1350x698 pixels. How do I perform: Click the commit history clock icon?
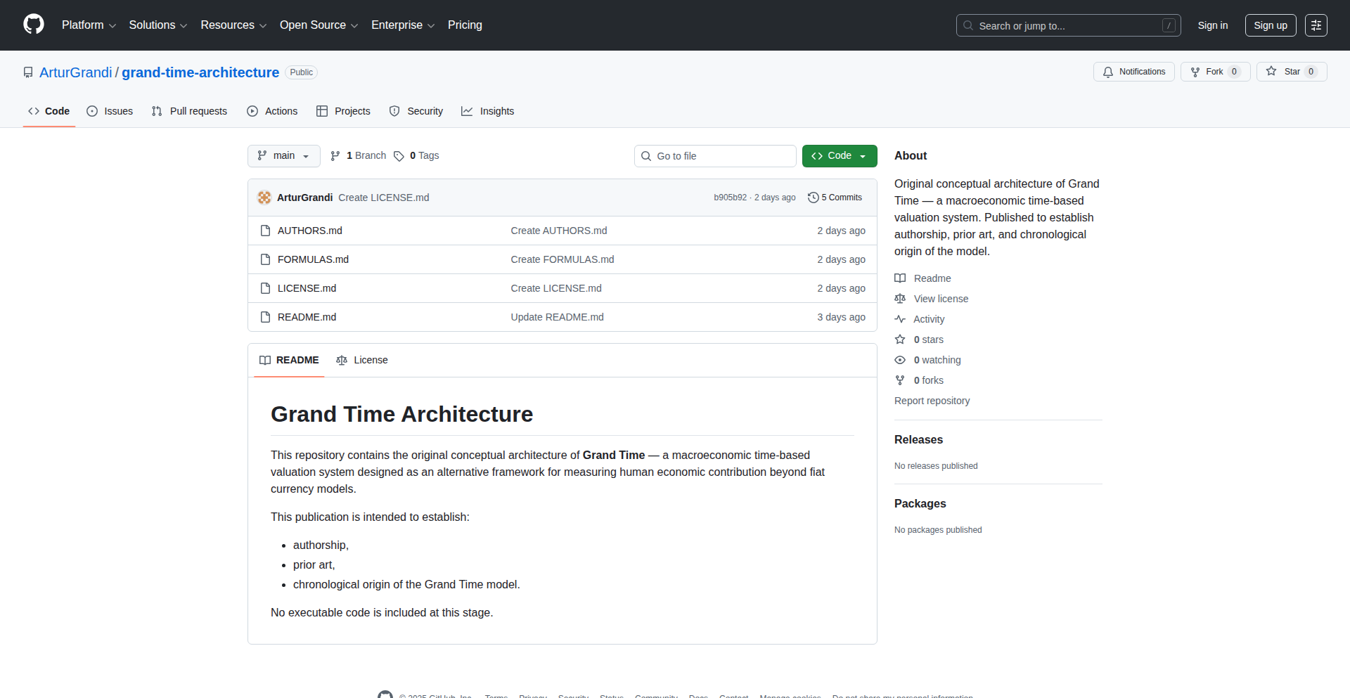[x=814, y=198]
